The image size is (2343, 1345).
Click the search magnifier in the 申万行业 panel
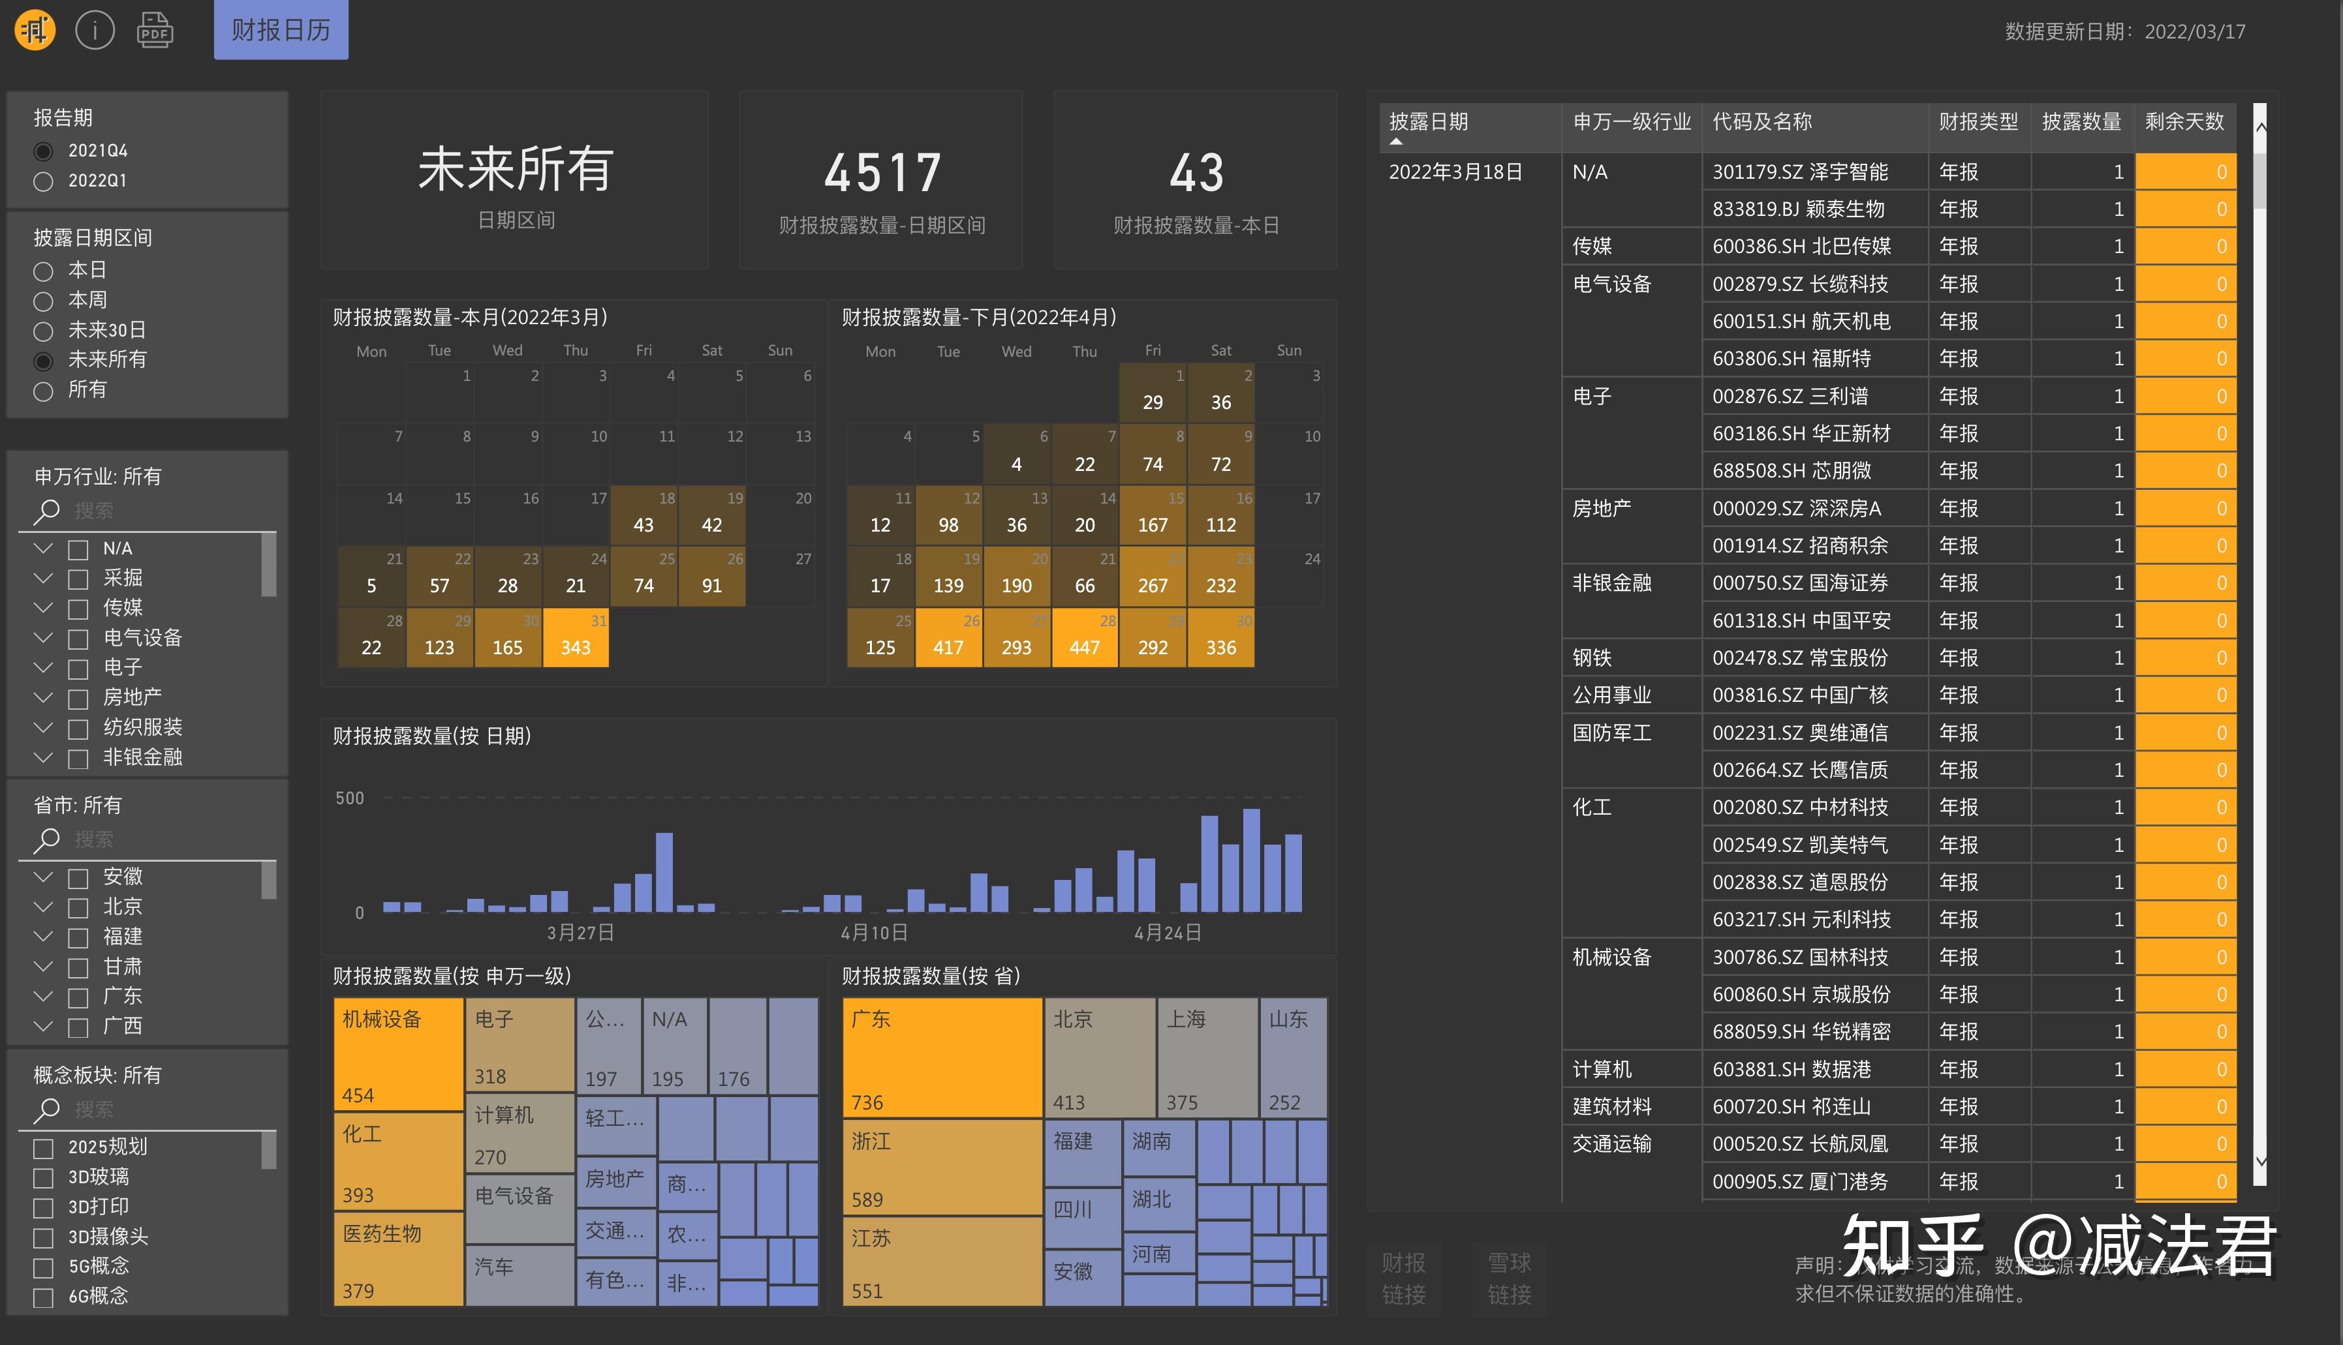[x=45, y=511]
